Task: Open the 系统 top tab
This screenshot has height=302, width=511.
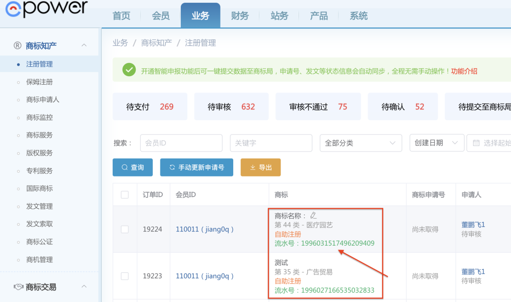Action: coord(359,16)
